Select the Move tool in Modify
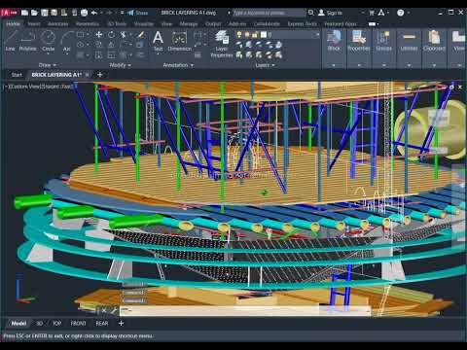 tap(99, 34)
